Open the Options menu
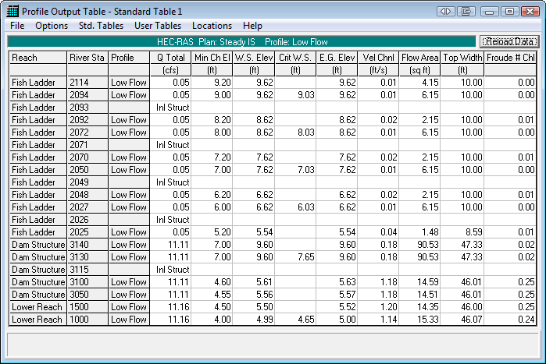 tap(52, 26)
